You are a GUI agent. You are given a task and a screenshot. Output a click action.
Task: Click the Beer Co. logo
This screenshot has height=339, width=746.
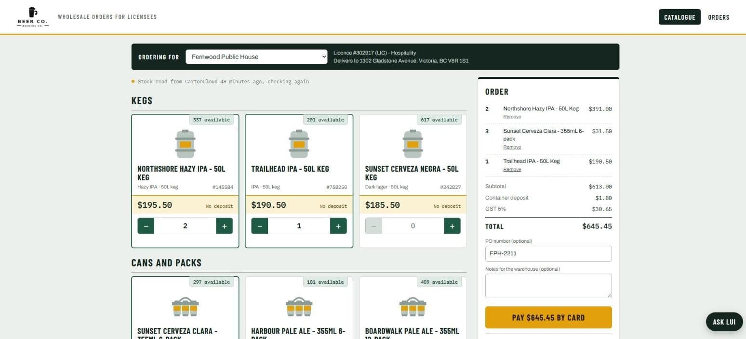click(x=33, y=17)
